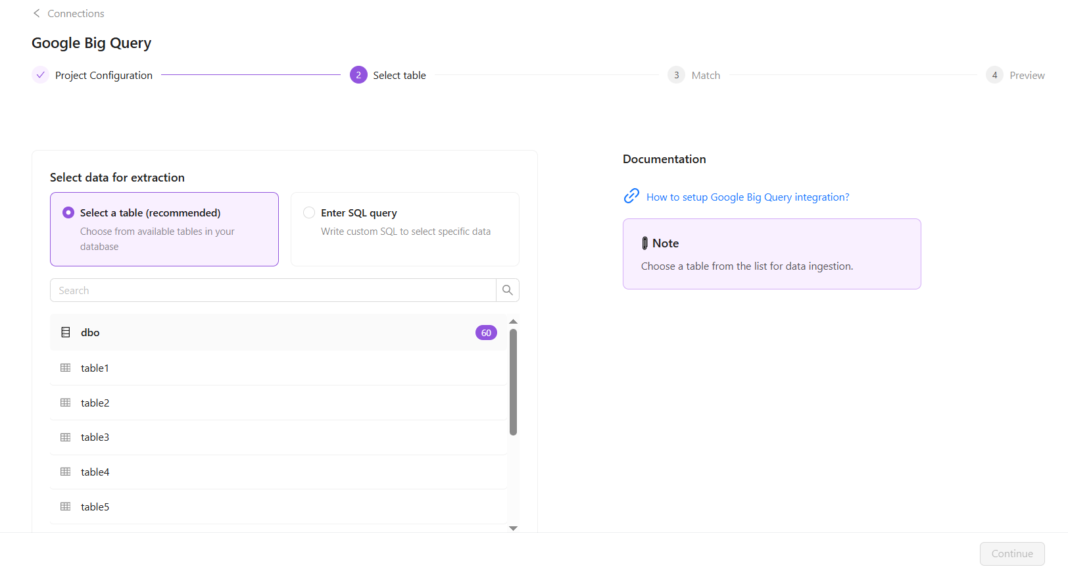Select table1 from the list
The image size is (1068, 571).
(x=278, y=368)
